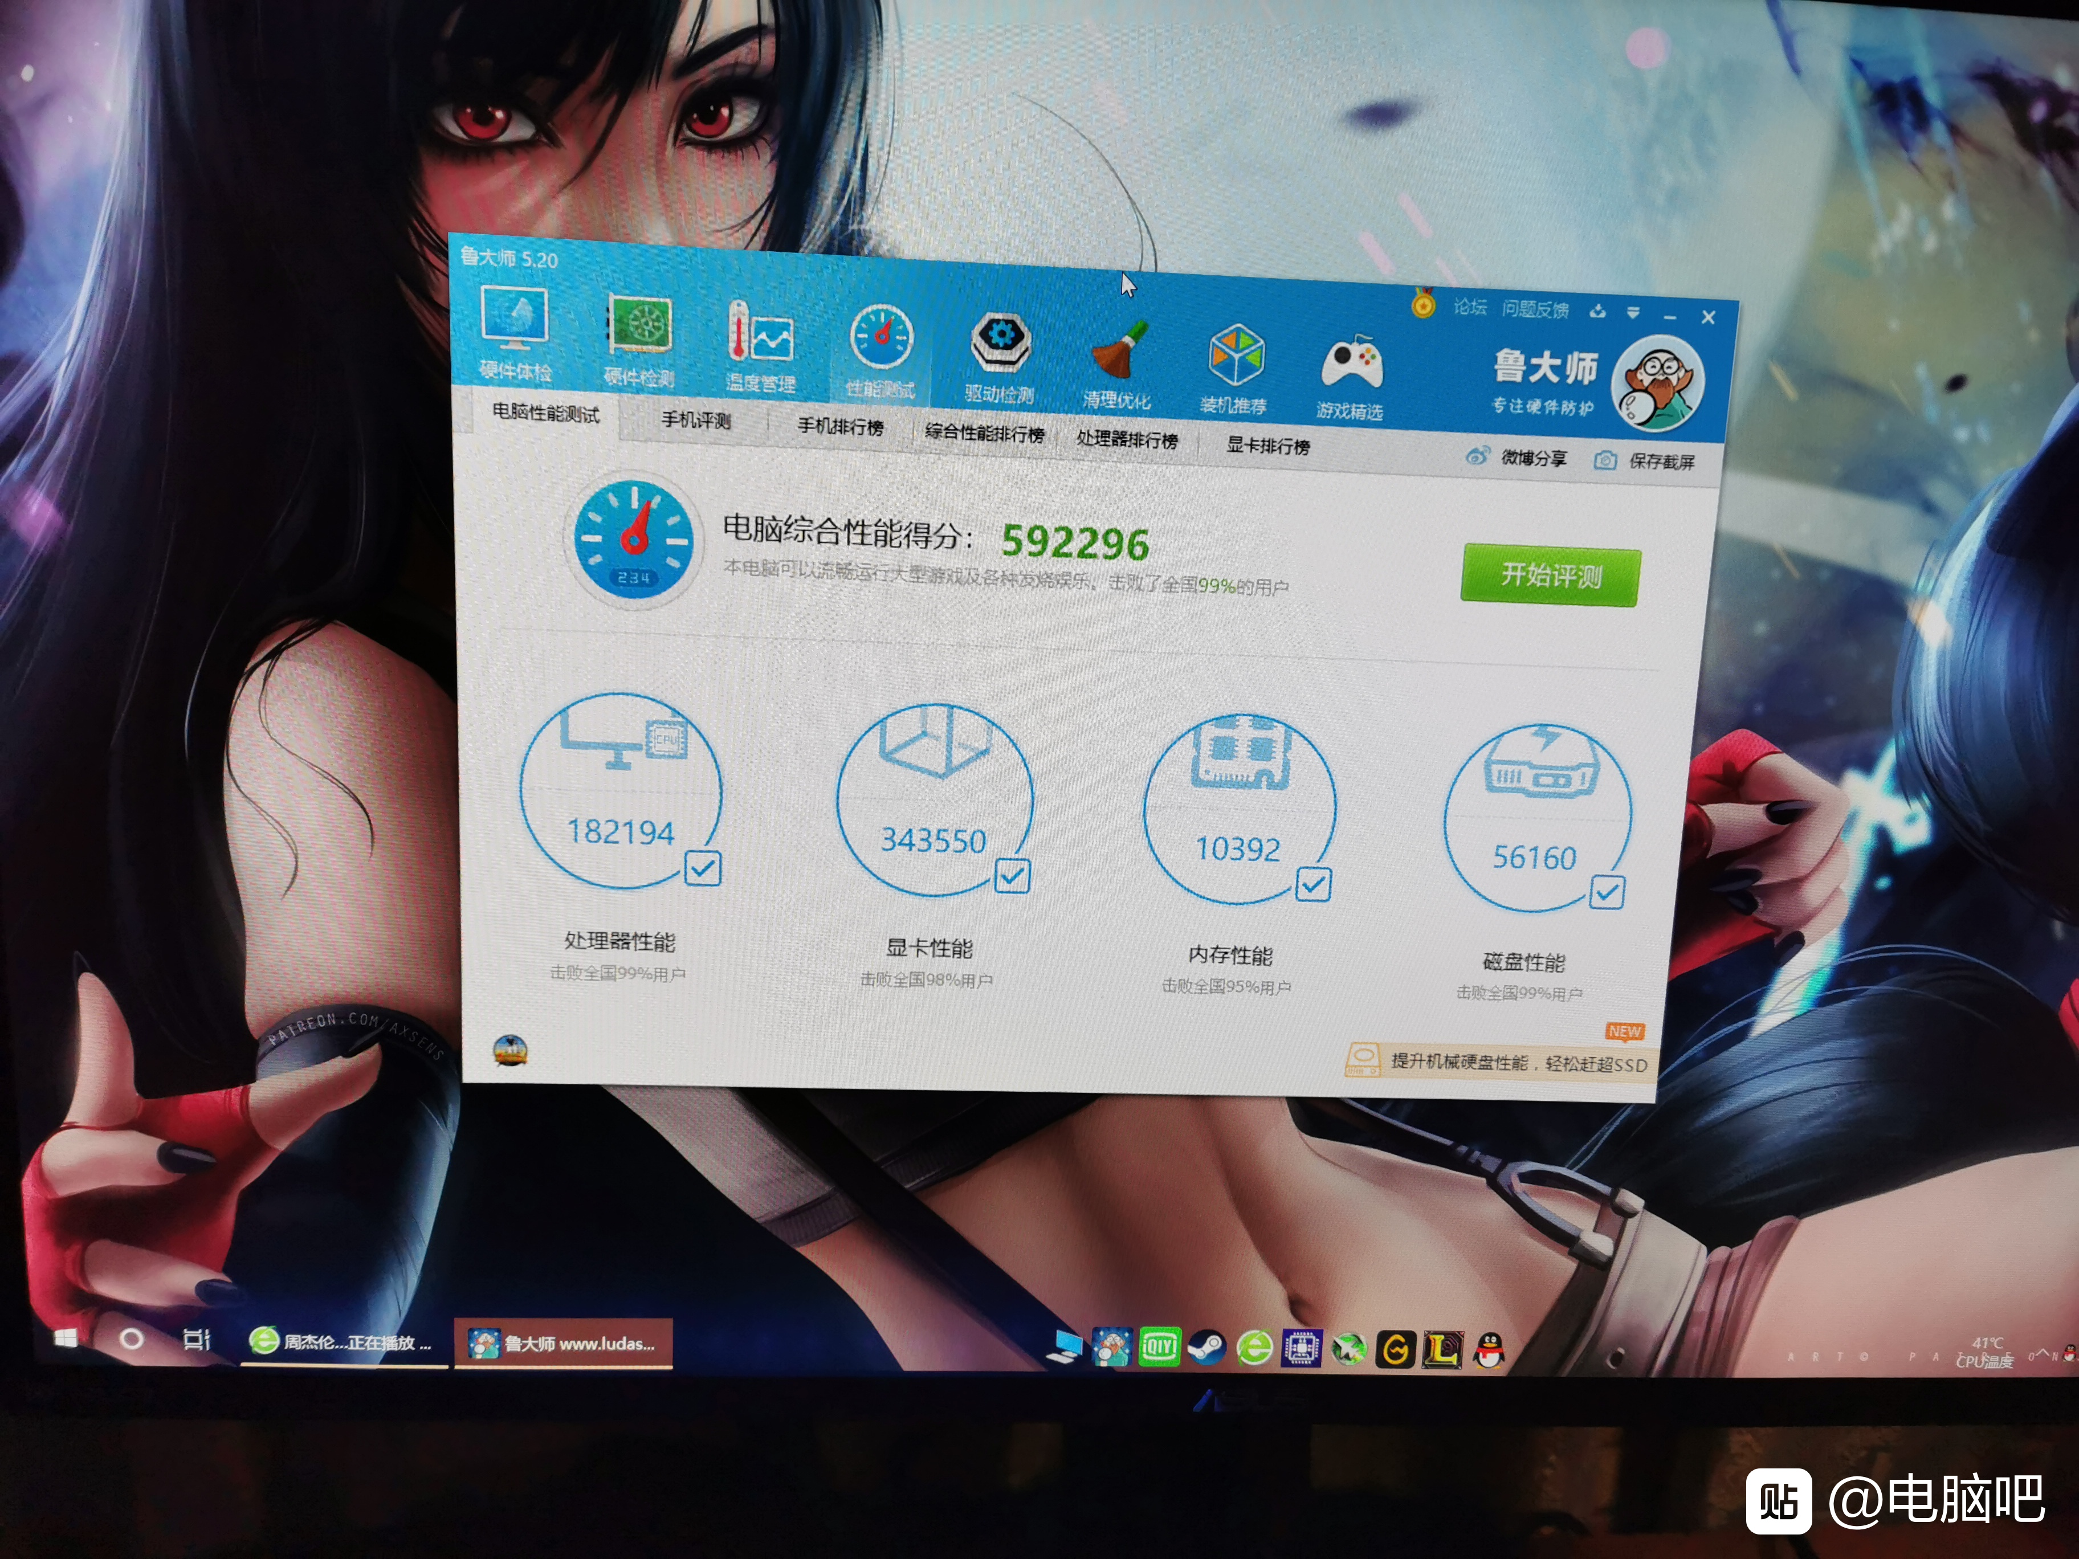Open Task View on taskbar
Screen dimensions: 2079x1559
(195, 1339)
